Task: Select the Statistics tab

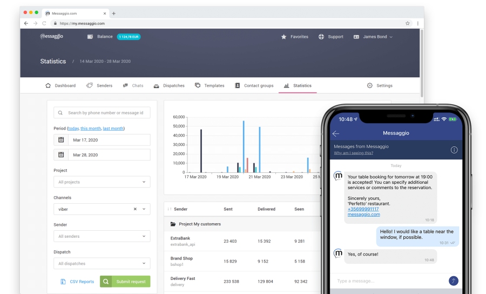Action: [298, 85]
